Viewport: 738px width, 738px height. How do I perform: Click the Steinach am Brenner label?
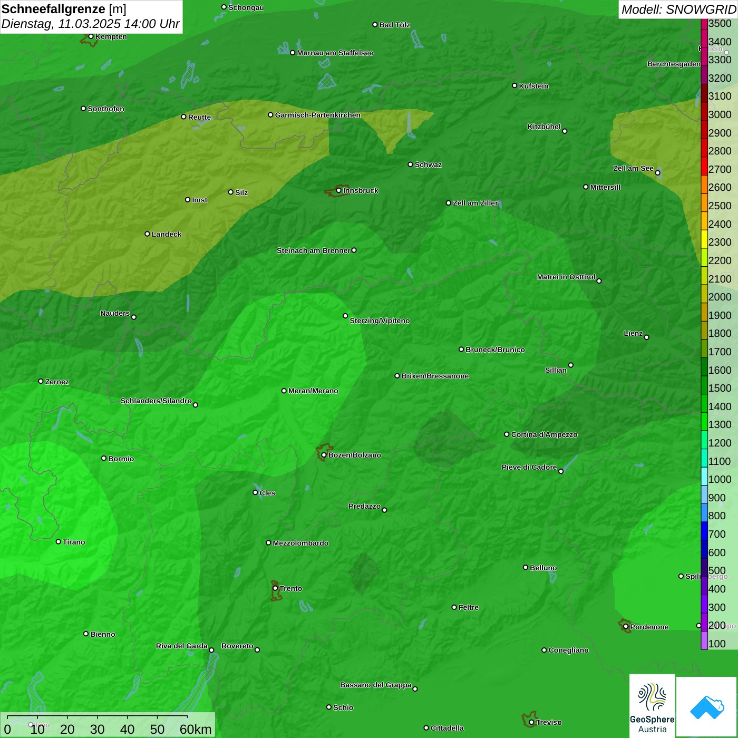[x=313, y=250]
